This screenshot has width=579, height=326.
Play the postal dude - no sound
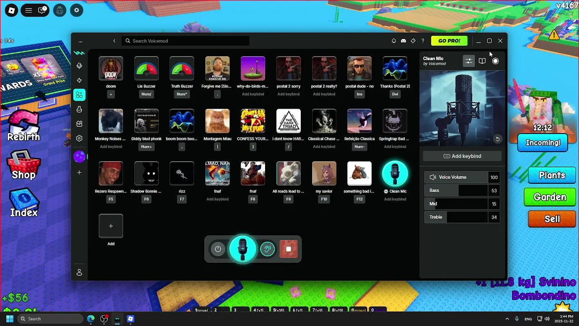pos(360,68)
